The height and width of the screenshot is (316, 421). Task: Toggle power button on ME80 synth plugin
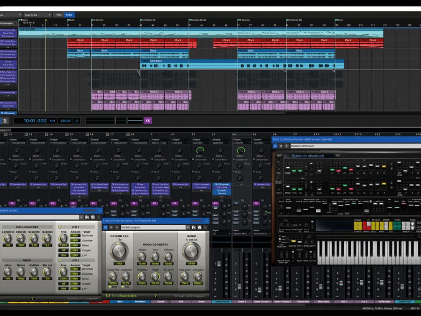coord(275,146)
